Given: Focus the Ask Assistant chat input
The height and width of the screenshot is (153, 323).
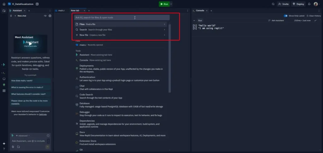Looking at the screenshot, I should point(29,141).
